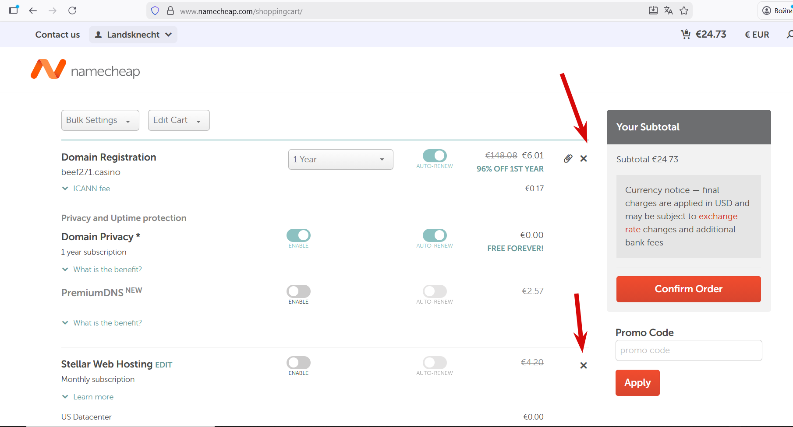The height and width of the screenshot is (427, 793).
Task: Remove Stellar Web Hosting from cart
Action: (584, 365)
